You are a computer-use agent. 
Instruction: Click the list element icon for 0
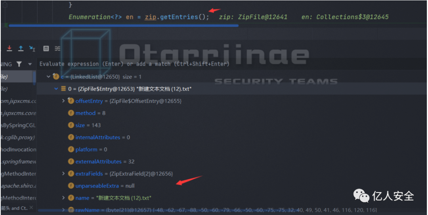pyautogui.click(x=63, y=89)
